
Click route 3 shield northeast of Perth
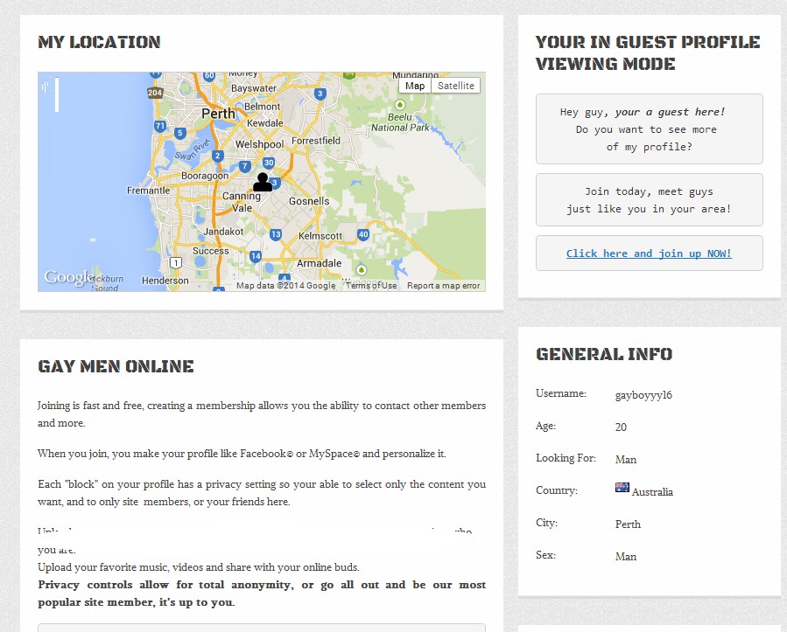coord(320,94)
